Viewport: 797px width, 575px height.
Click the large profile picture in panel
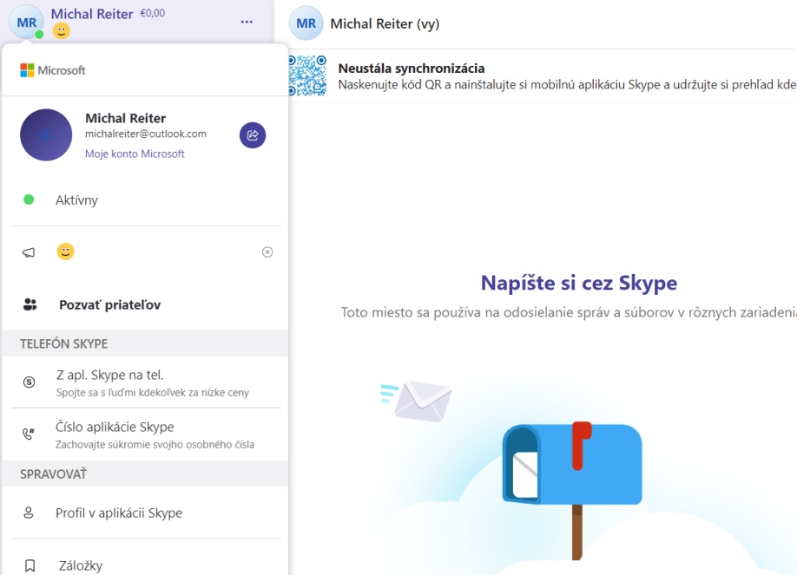click(46, 135)
